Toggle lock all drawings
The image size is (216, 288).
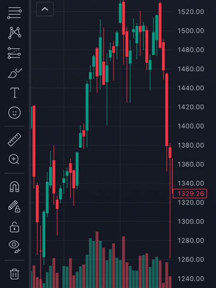(x=14, y=227)
